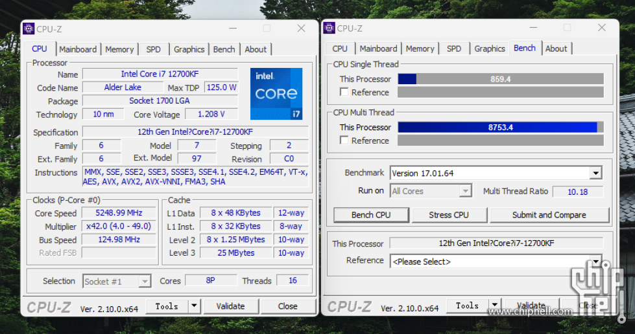Image resolution: width=635 pixels, height=334 pixels.
Task: Start benchmark with Bench CPU button
Action: tap(371, 215)
